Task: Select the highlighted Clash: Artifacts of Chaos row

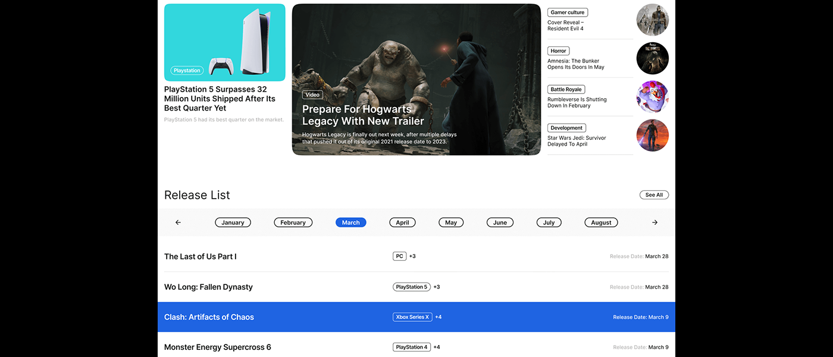Action: (209, 317)
